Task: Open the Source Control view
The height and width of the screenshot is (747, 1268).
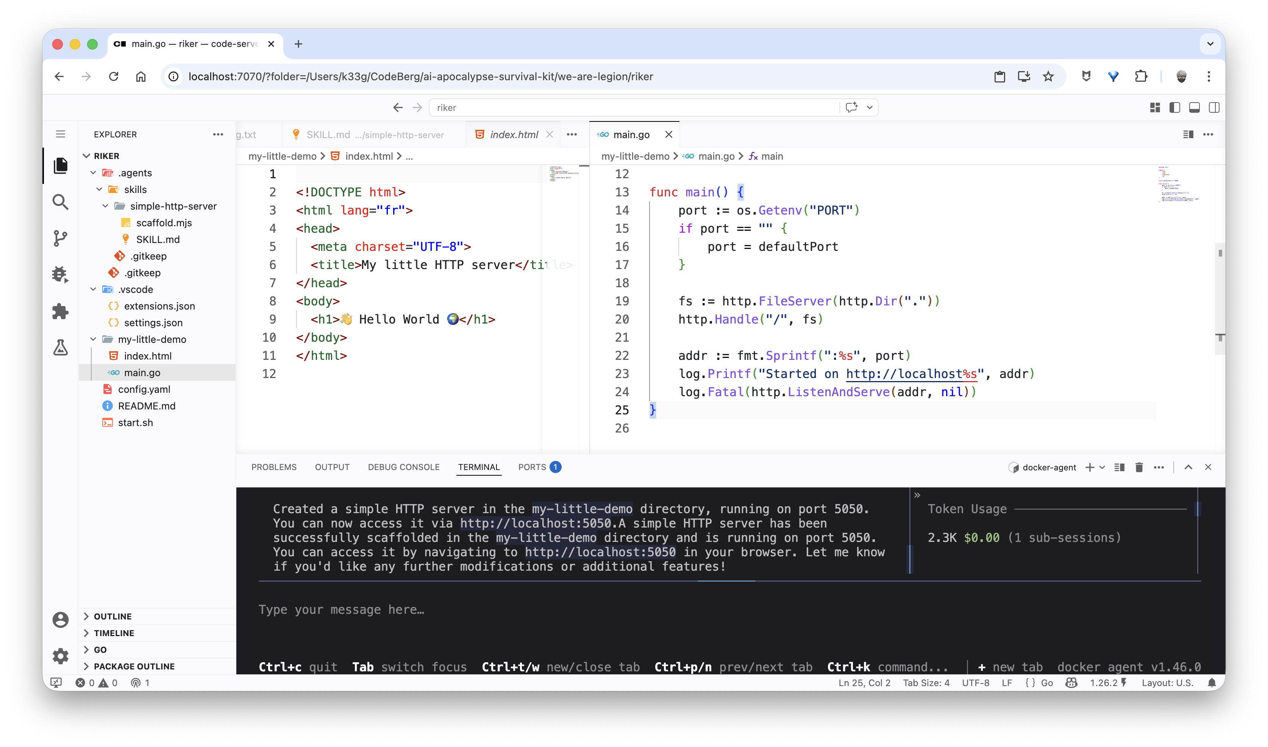Action: click(61, 238)
